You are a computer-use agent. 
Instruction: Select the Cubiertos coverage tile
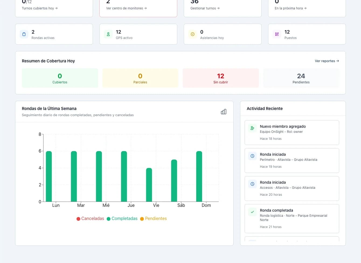(x=60, y=78)
